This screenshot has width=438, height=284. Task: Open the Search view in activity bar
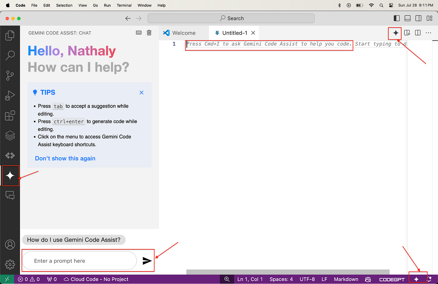tap(10, 55)
